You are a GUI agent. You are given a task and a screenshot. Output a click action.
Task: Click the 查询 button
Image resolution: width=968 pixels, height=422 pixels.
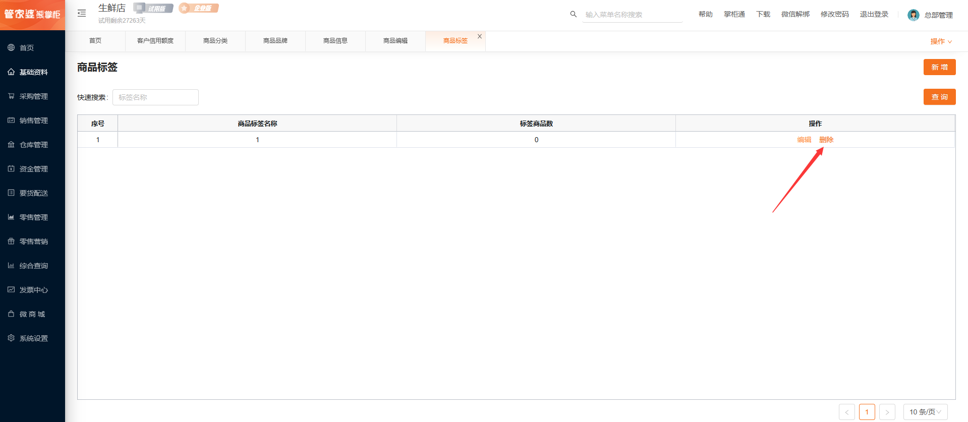click(x=940, y=97)
